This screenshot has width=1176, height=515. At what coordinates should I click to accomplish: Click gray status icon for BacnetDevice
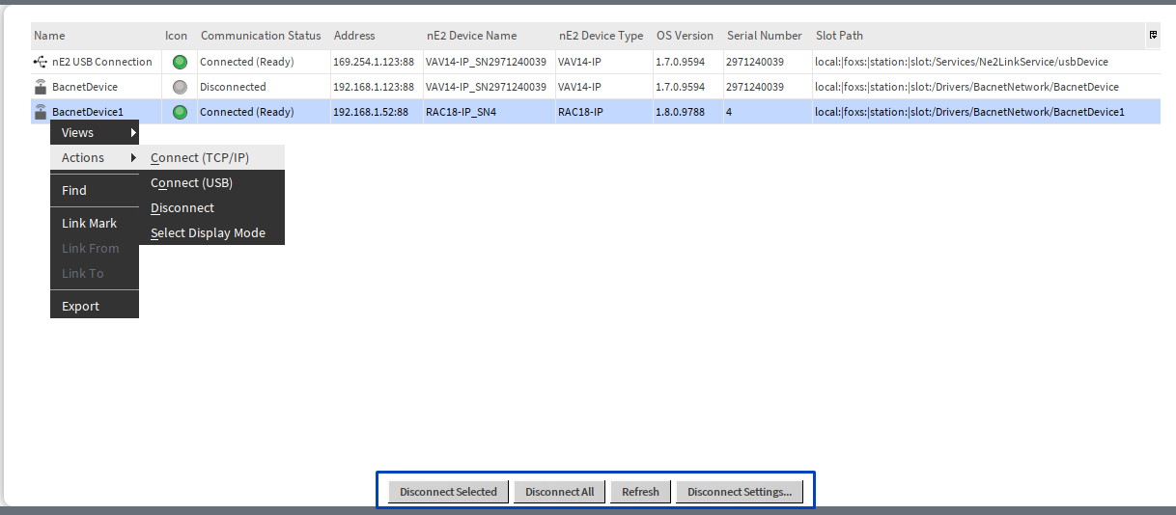(x=179, y=87)
